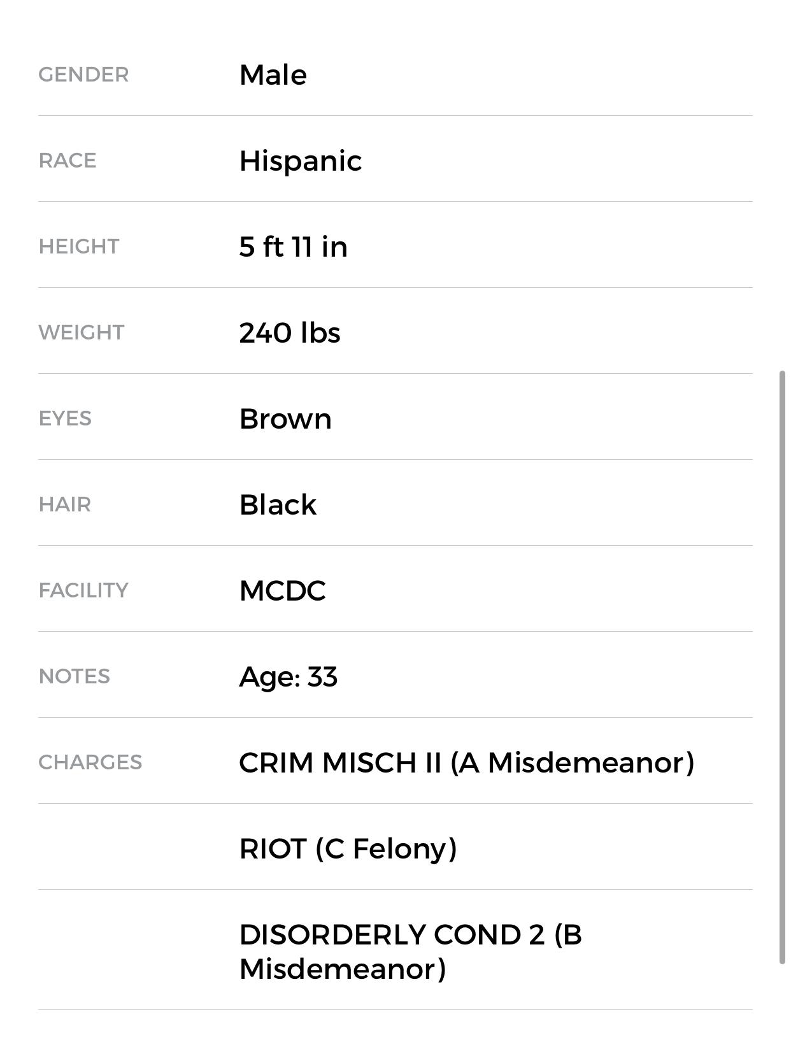Viewport: 791px width, 1040px height.
Task: Select the CRIM MISCH II charge entry
Action: point(466,762)
